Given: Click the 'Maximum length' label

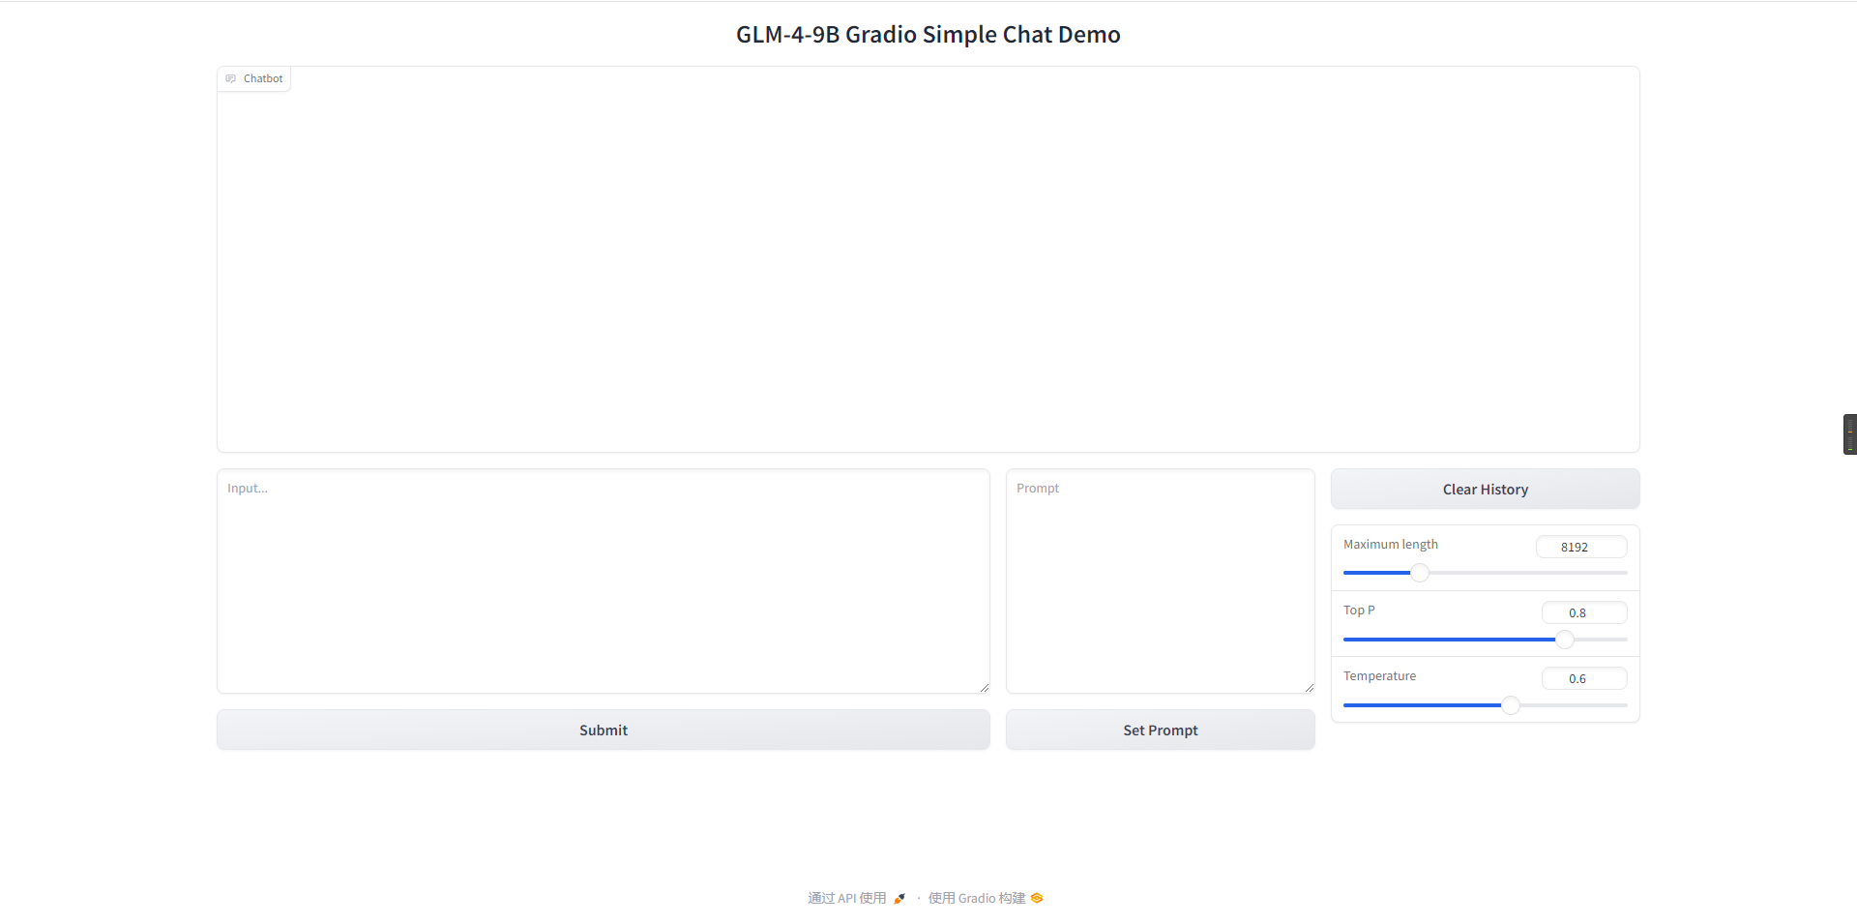Looking at the screenshot, I should point(1391,545).
